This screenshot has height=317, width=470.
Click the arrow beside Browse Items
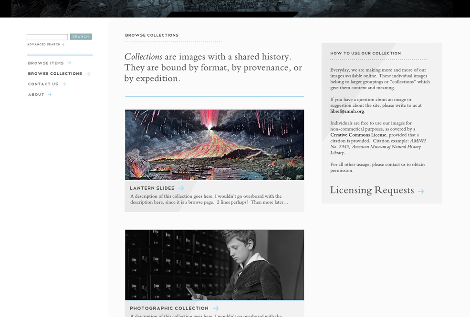coord(69,63)
